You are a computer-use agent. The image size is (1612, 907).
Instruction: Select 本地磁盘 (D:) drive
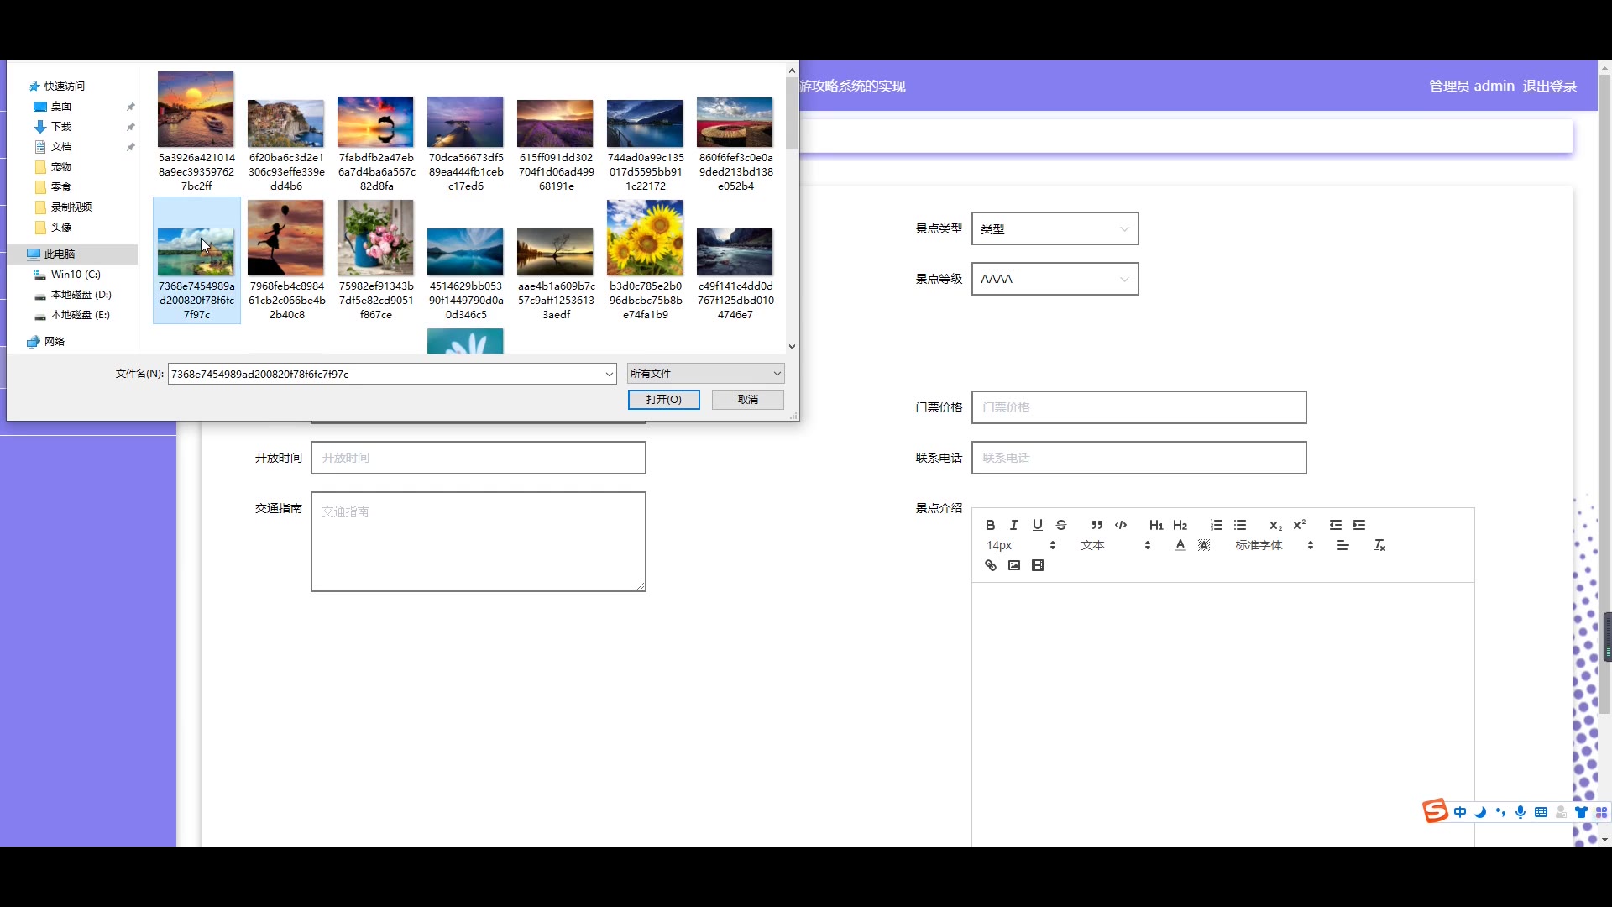pyautogui.click(x=80, y=294)
